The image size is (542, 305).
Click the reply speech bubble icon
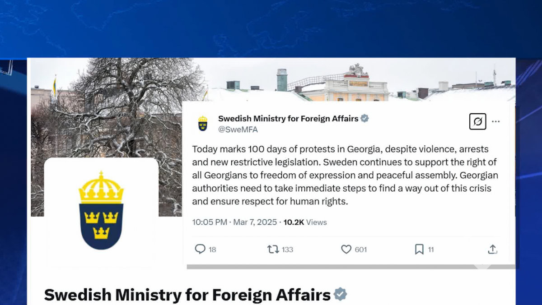pos(200,249)
